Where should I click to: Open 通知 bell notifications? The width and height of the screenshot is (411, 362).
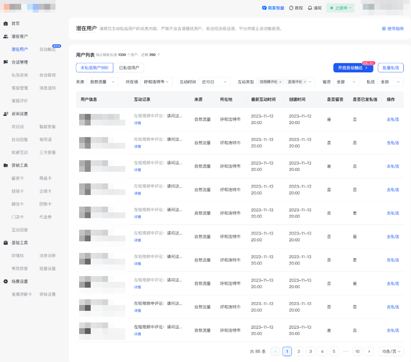coord(314,8)
